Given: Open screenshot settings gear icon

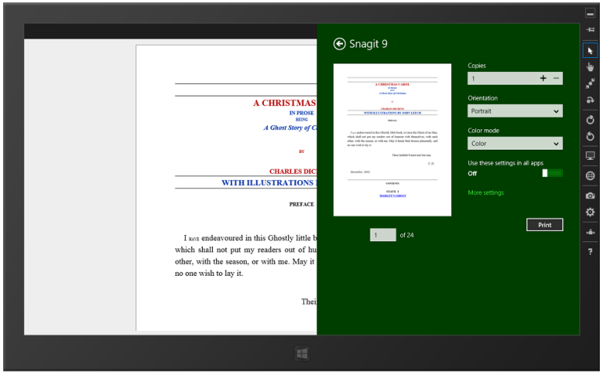Looking at the screenshot, I should pos(590,212).
